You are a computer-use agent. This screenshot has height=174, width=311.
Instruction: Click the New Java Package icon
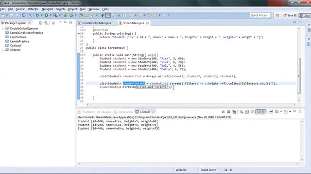65,15
